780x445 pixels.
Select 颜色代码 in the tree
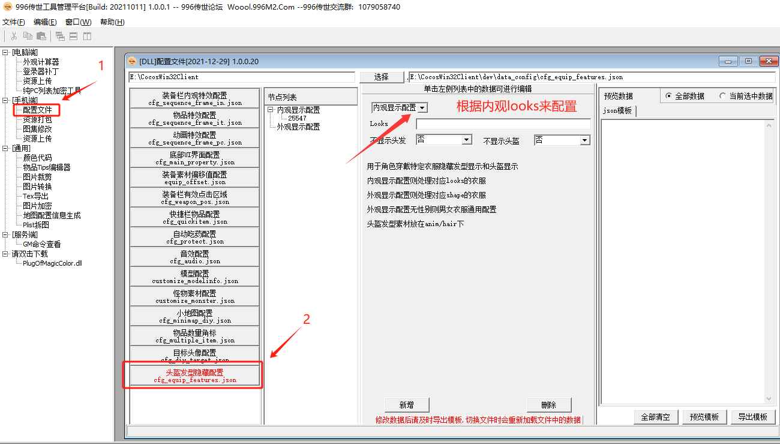pyautogui.click(x=37, y=158)
